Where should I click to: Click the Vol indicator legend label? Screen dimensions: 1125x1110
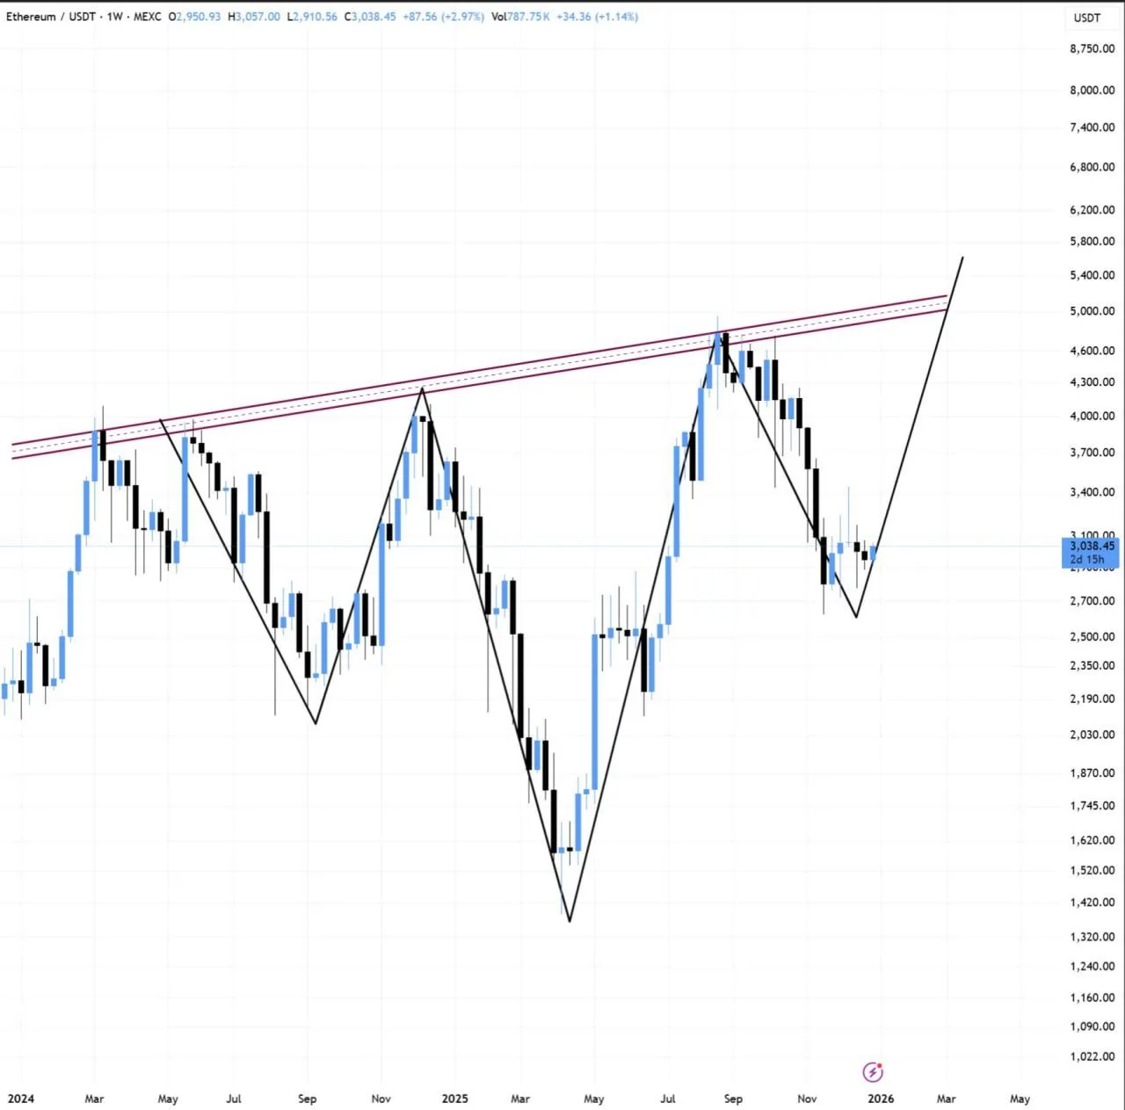(499, 17)
